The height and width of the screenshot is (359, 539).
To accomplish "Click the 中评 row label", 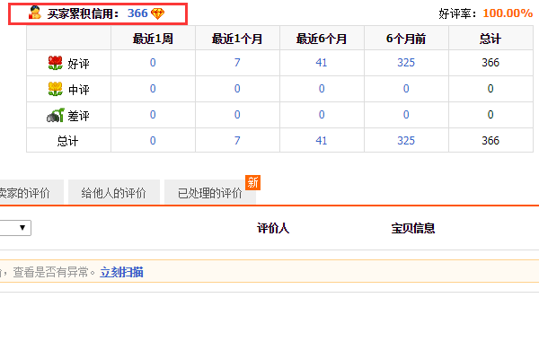I will coord(79,90).
